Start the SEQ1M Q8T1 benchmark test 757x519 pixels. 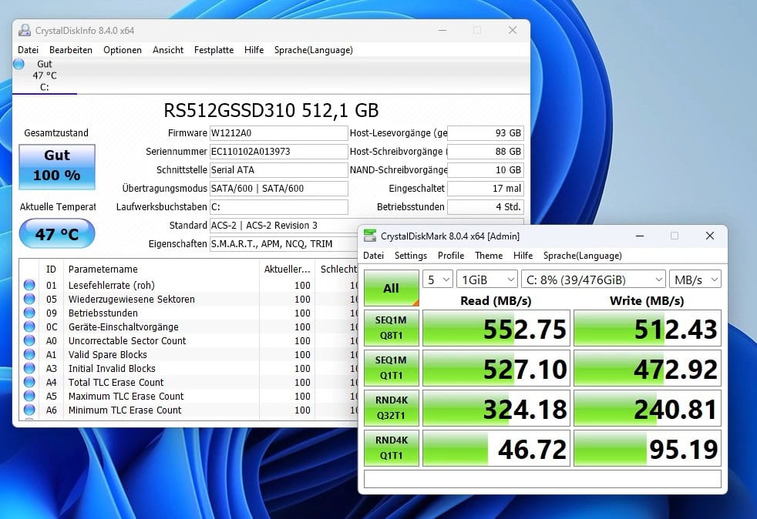pyautogui.click(x=391, y=328)
